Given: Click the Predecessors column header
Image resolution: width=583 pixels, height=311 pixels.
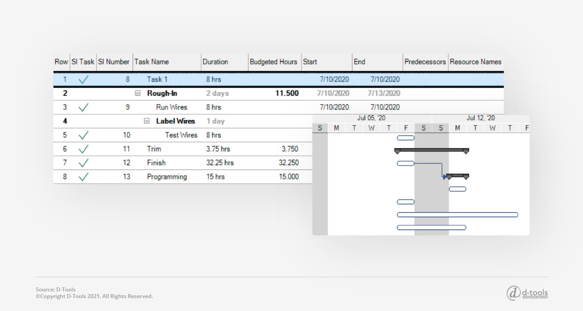Looking at the screenshot, I should click(x=425, y=62).
